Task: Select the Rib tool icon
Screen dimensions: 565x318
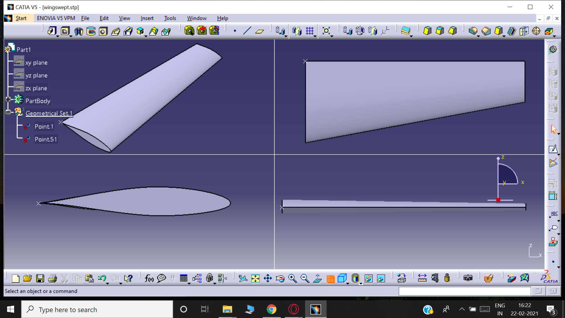Action: pyautogui.click(x=116, y=31)
